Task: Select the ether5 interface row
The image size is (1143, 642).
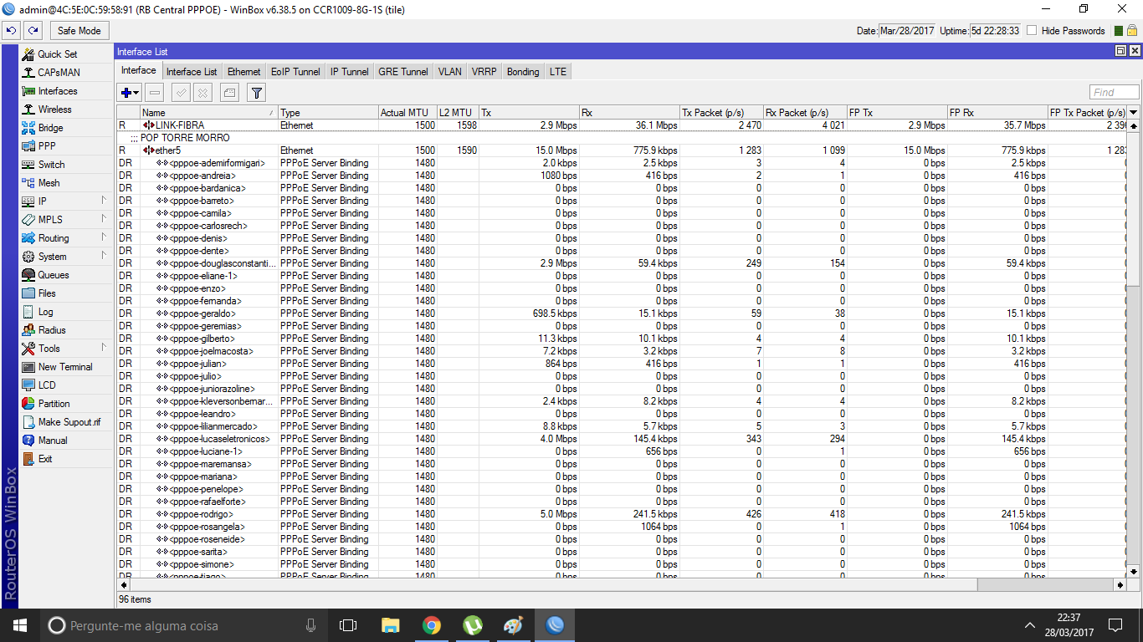Action: (623, 150)
